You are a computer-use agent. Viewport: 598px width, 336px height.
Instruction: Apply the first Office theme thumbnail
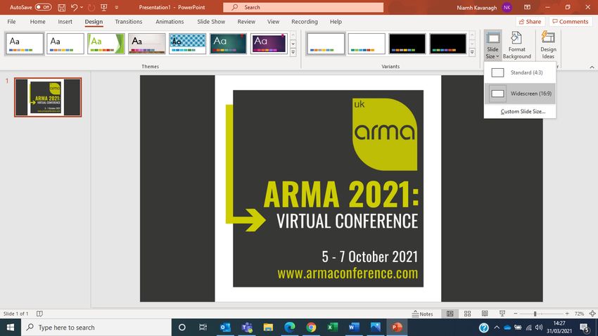[25, 44]
